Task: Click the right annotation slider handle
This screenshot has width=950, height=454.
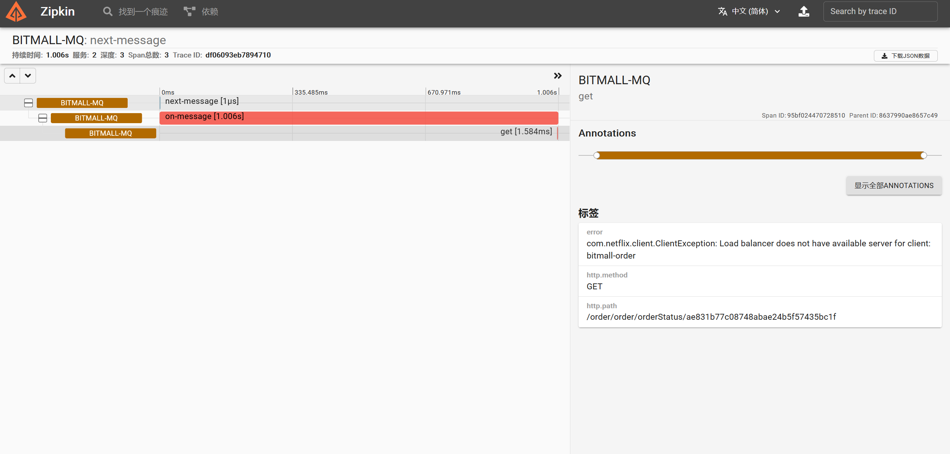Action: [924, 155]
